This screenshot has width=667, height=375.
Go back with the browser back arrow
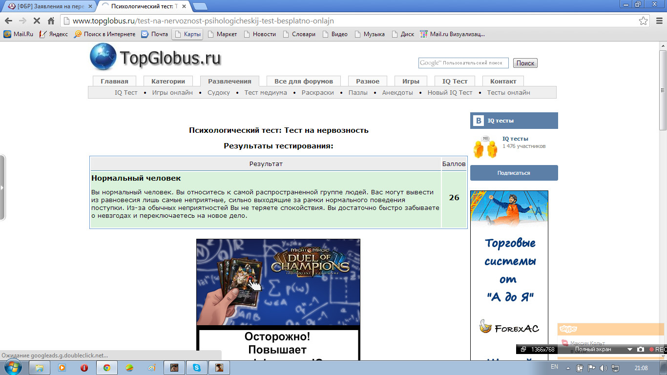[8, 21]
